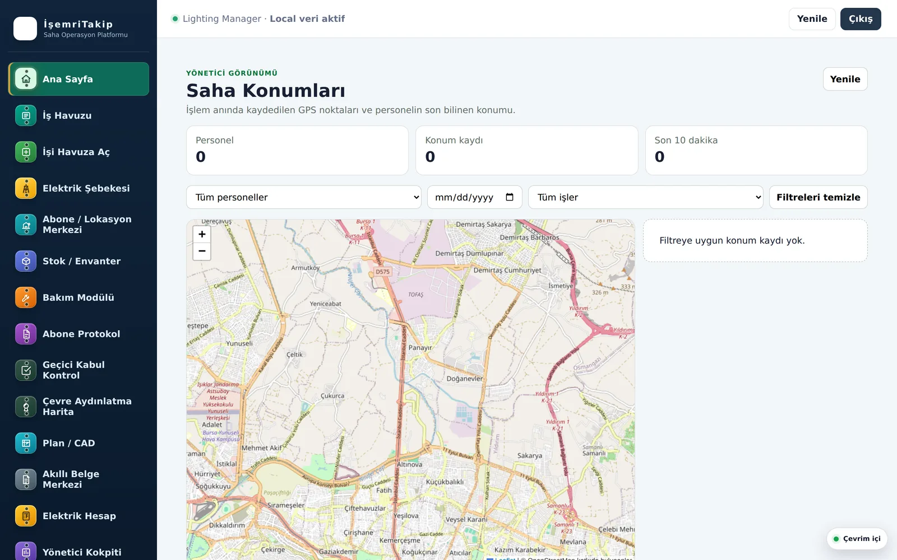Viewport: 897px width, 560px height.
Task: Click Yenile beside Saha Konumları heading
Action: coord(845,79)
